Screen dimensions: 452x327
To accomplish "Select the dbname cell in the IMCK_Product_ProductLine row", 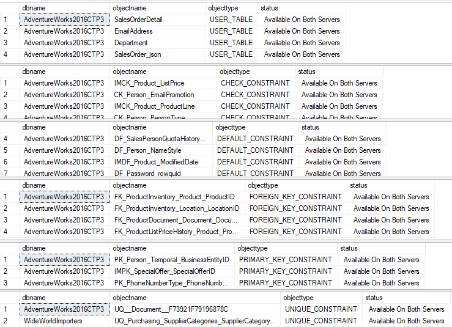I will click(65, 106).
